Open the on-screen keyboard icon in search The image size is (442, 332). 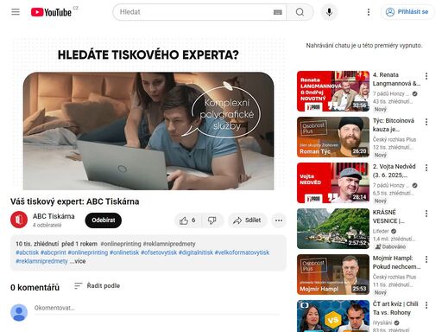point(277,12)
